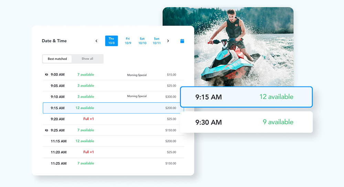Click the Date & Time heading
This screenshot has width=344, height=187.
click(x=54, y=41)
